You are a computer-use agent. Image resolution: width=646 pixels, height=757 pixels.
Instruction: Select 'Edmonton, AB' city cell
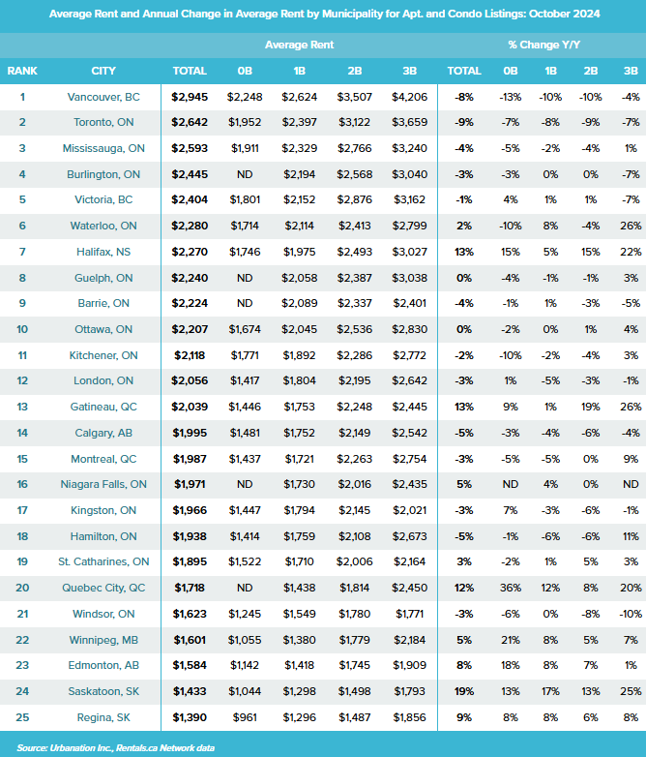(x=103, y=665)
